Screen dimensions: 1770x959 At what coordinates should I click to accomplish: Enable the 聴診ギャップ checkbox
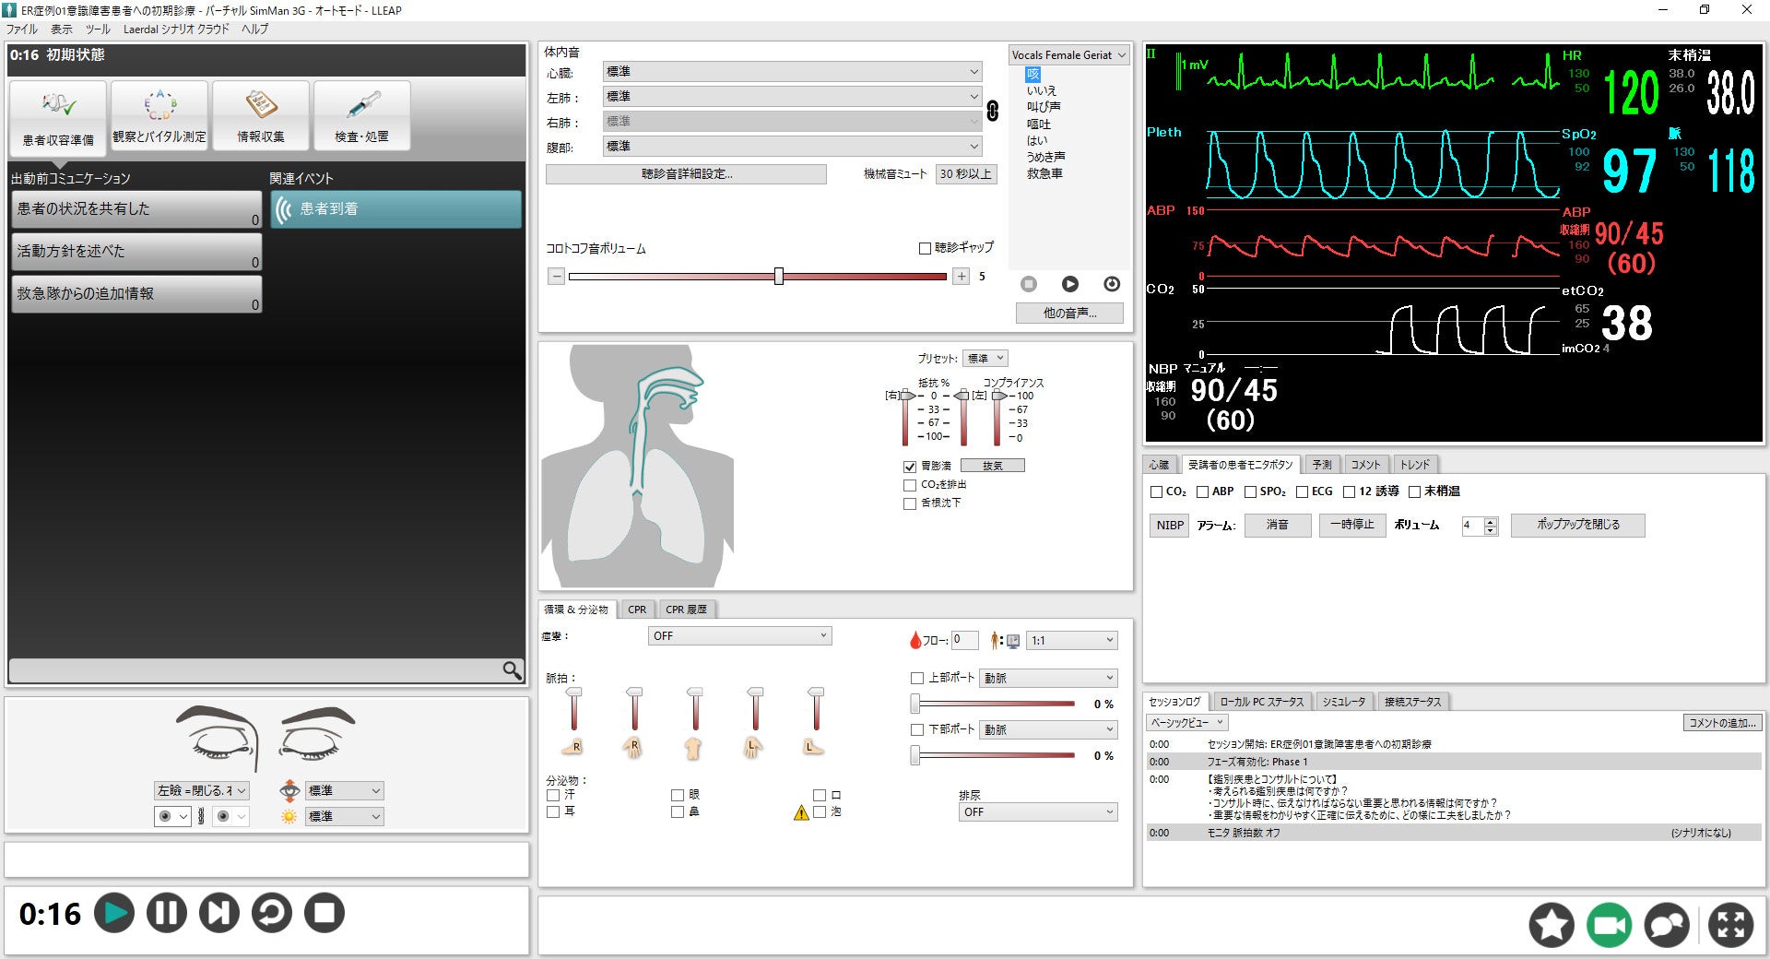925,248
